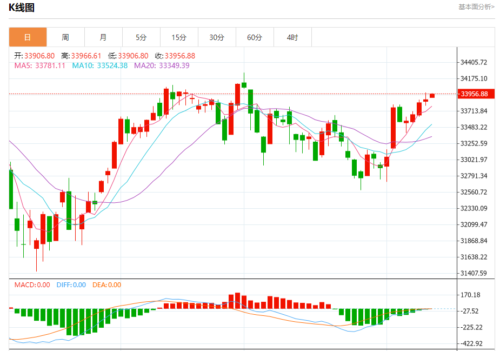This screenshot has height=351, width=500.
Task: Open the 基本面分析> link
Action: pos(476,7)
